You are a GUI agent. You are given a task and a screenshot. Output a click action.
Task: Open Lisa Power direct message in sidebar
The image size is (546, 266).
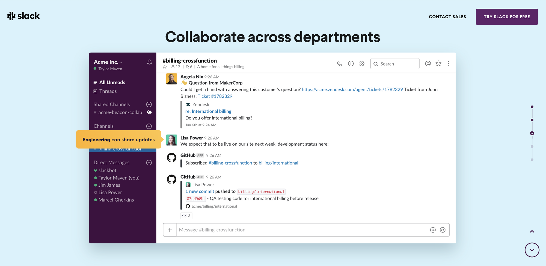[x=108, y=193]
